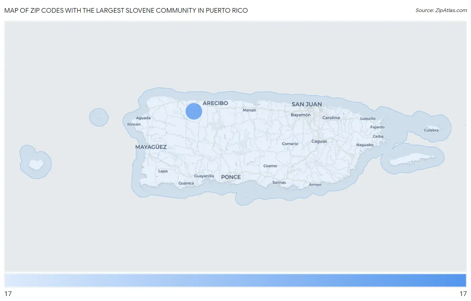Click Mona island on the map
This screenshot has height=301, width=471.
pos(36,164)
